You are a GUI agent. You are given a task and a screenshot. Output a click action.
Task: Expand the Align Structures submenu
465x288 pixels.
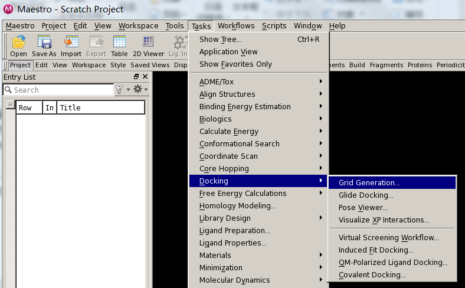tap(258, 94)
